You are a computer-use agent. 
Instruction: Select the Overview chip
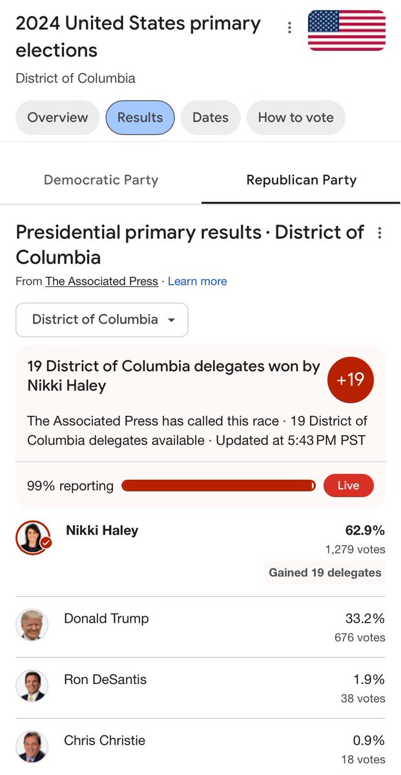click(x=57, y=118)
